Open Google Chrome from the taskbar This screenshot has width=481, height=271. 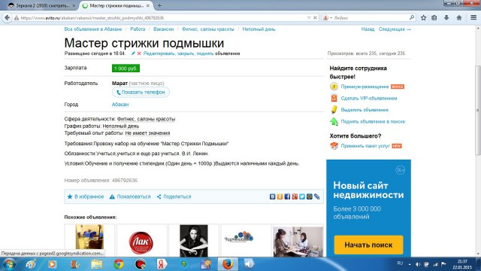[119, 264]
